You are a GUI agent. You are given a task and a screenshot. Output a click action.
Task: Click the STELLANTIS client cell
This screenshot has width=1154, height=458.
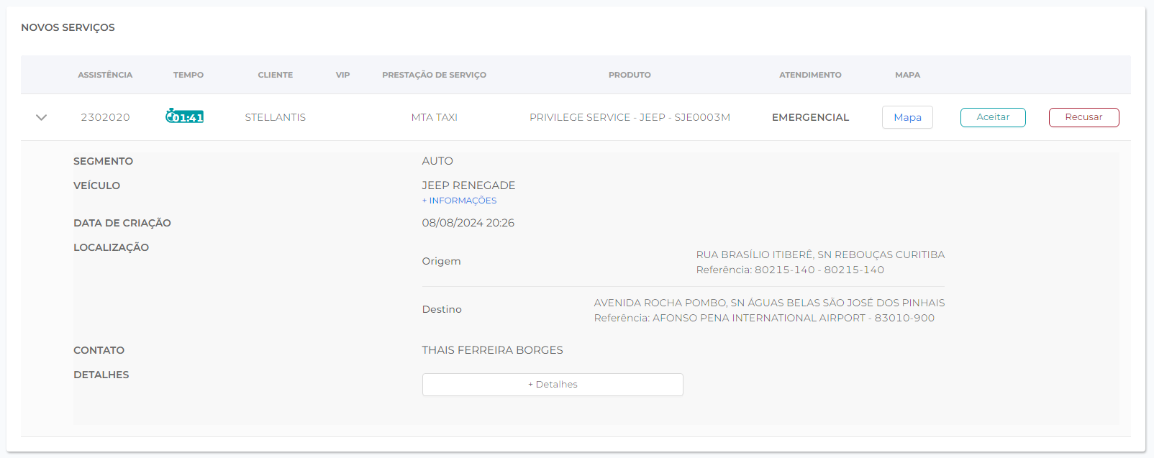point(275,117)
